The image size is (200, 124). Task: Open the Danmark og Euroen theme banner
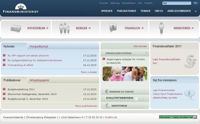[x=125, y=91]
